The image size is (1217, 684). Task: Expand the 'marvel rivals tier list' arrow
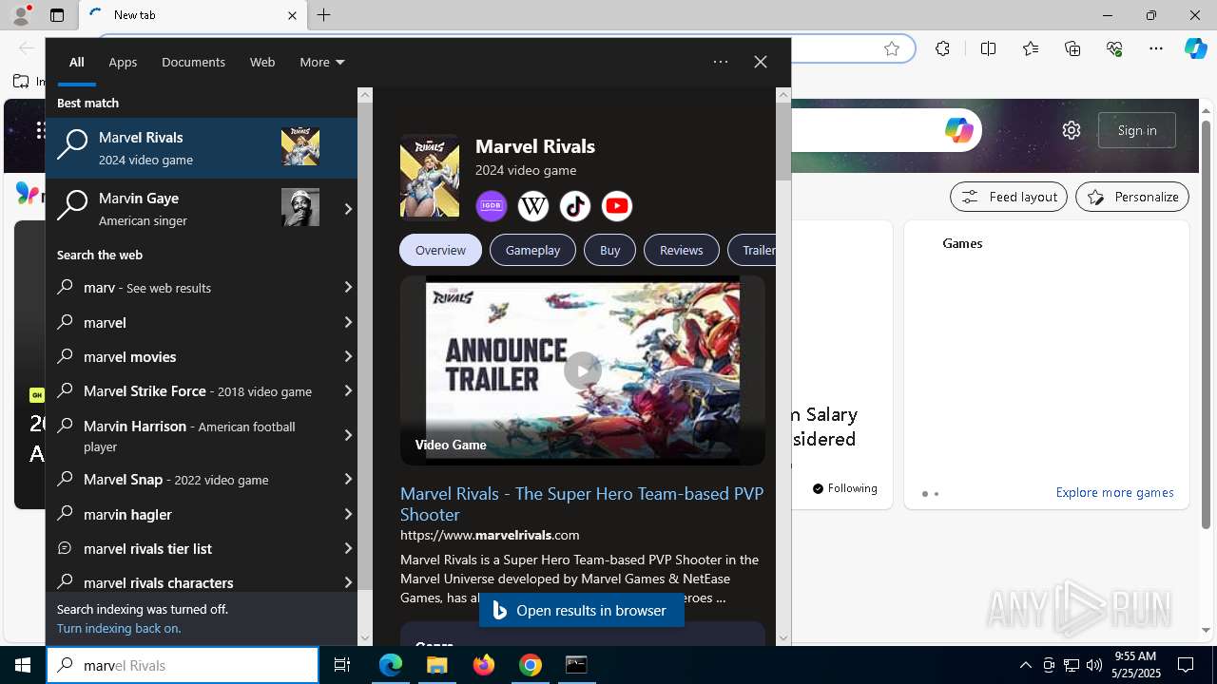[x=348, y=548]
